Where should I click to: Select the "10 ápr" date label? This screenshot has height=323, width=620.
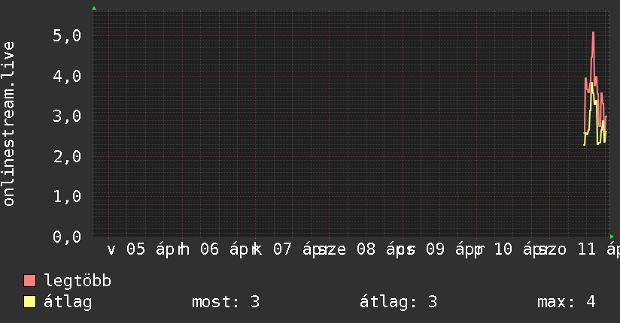(x=518, y=249)
